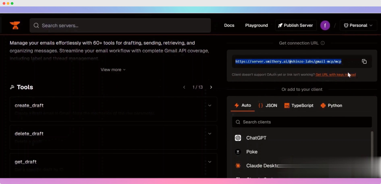Select the Poke client icon
This screenshot has height=184, width=381.
coord(238,152)
